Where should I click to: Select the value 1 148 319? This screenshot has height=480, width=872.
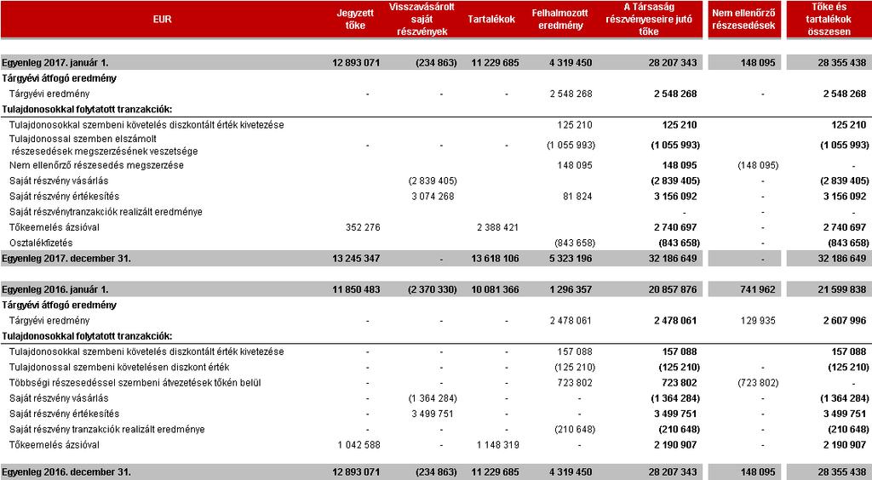(x=497, y=445)
